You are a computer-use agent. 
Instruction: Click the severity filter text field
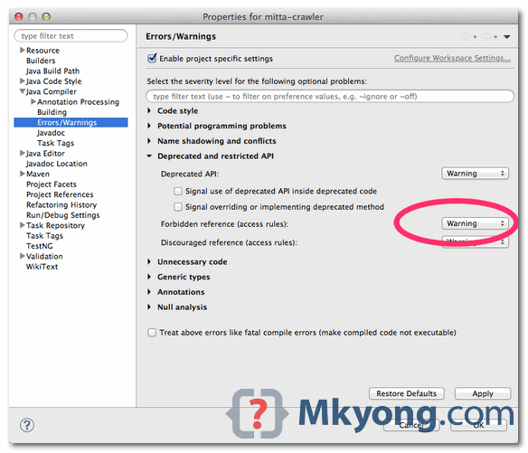pyautogui.click(x=330, y=97)
